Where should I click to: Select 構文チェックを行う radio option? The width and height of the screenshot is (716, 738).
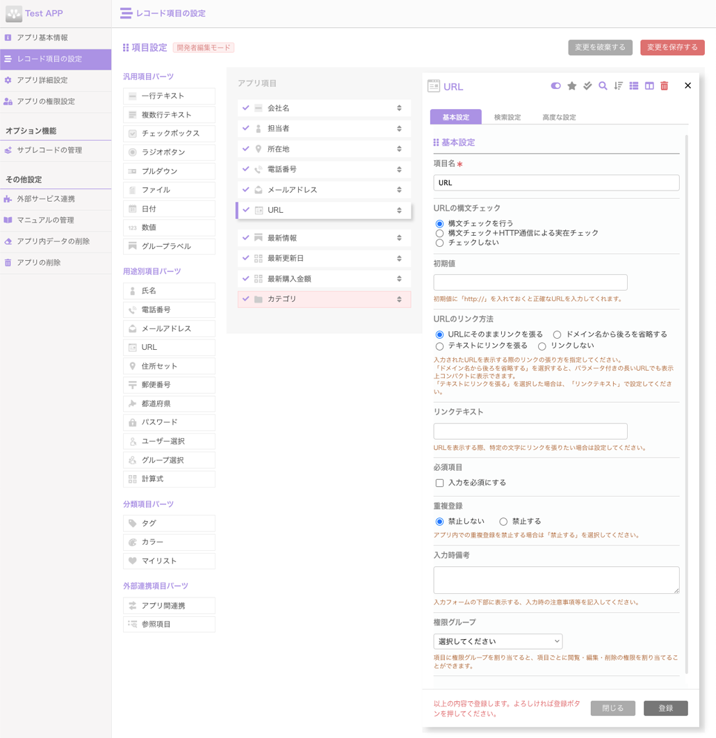(439, 223)
